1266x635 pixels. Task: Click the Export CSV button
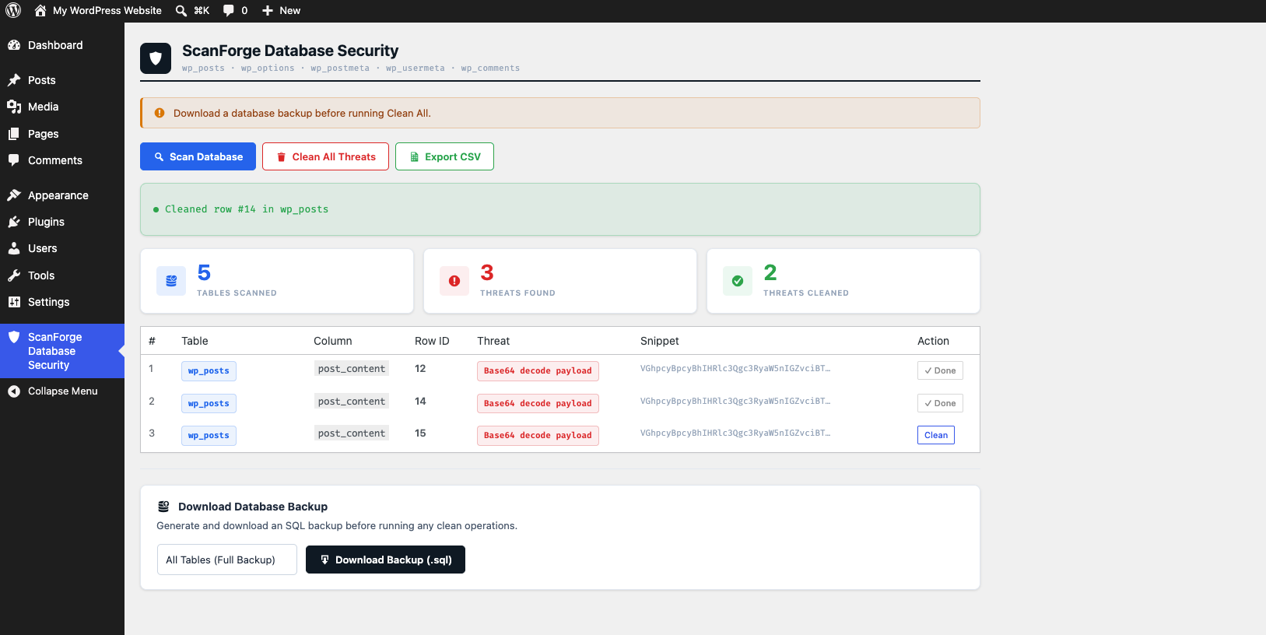(x=444, y=156)
